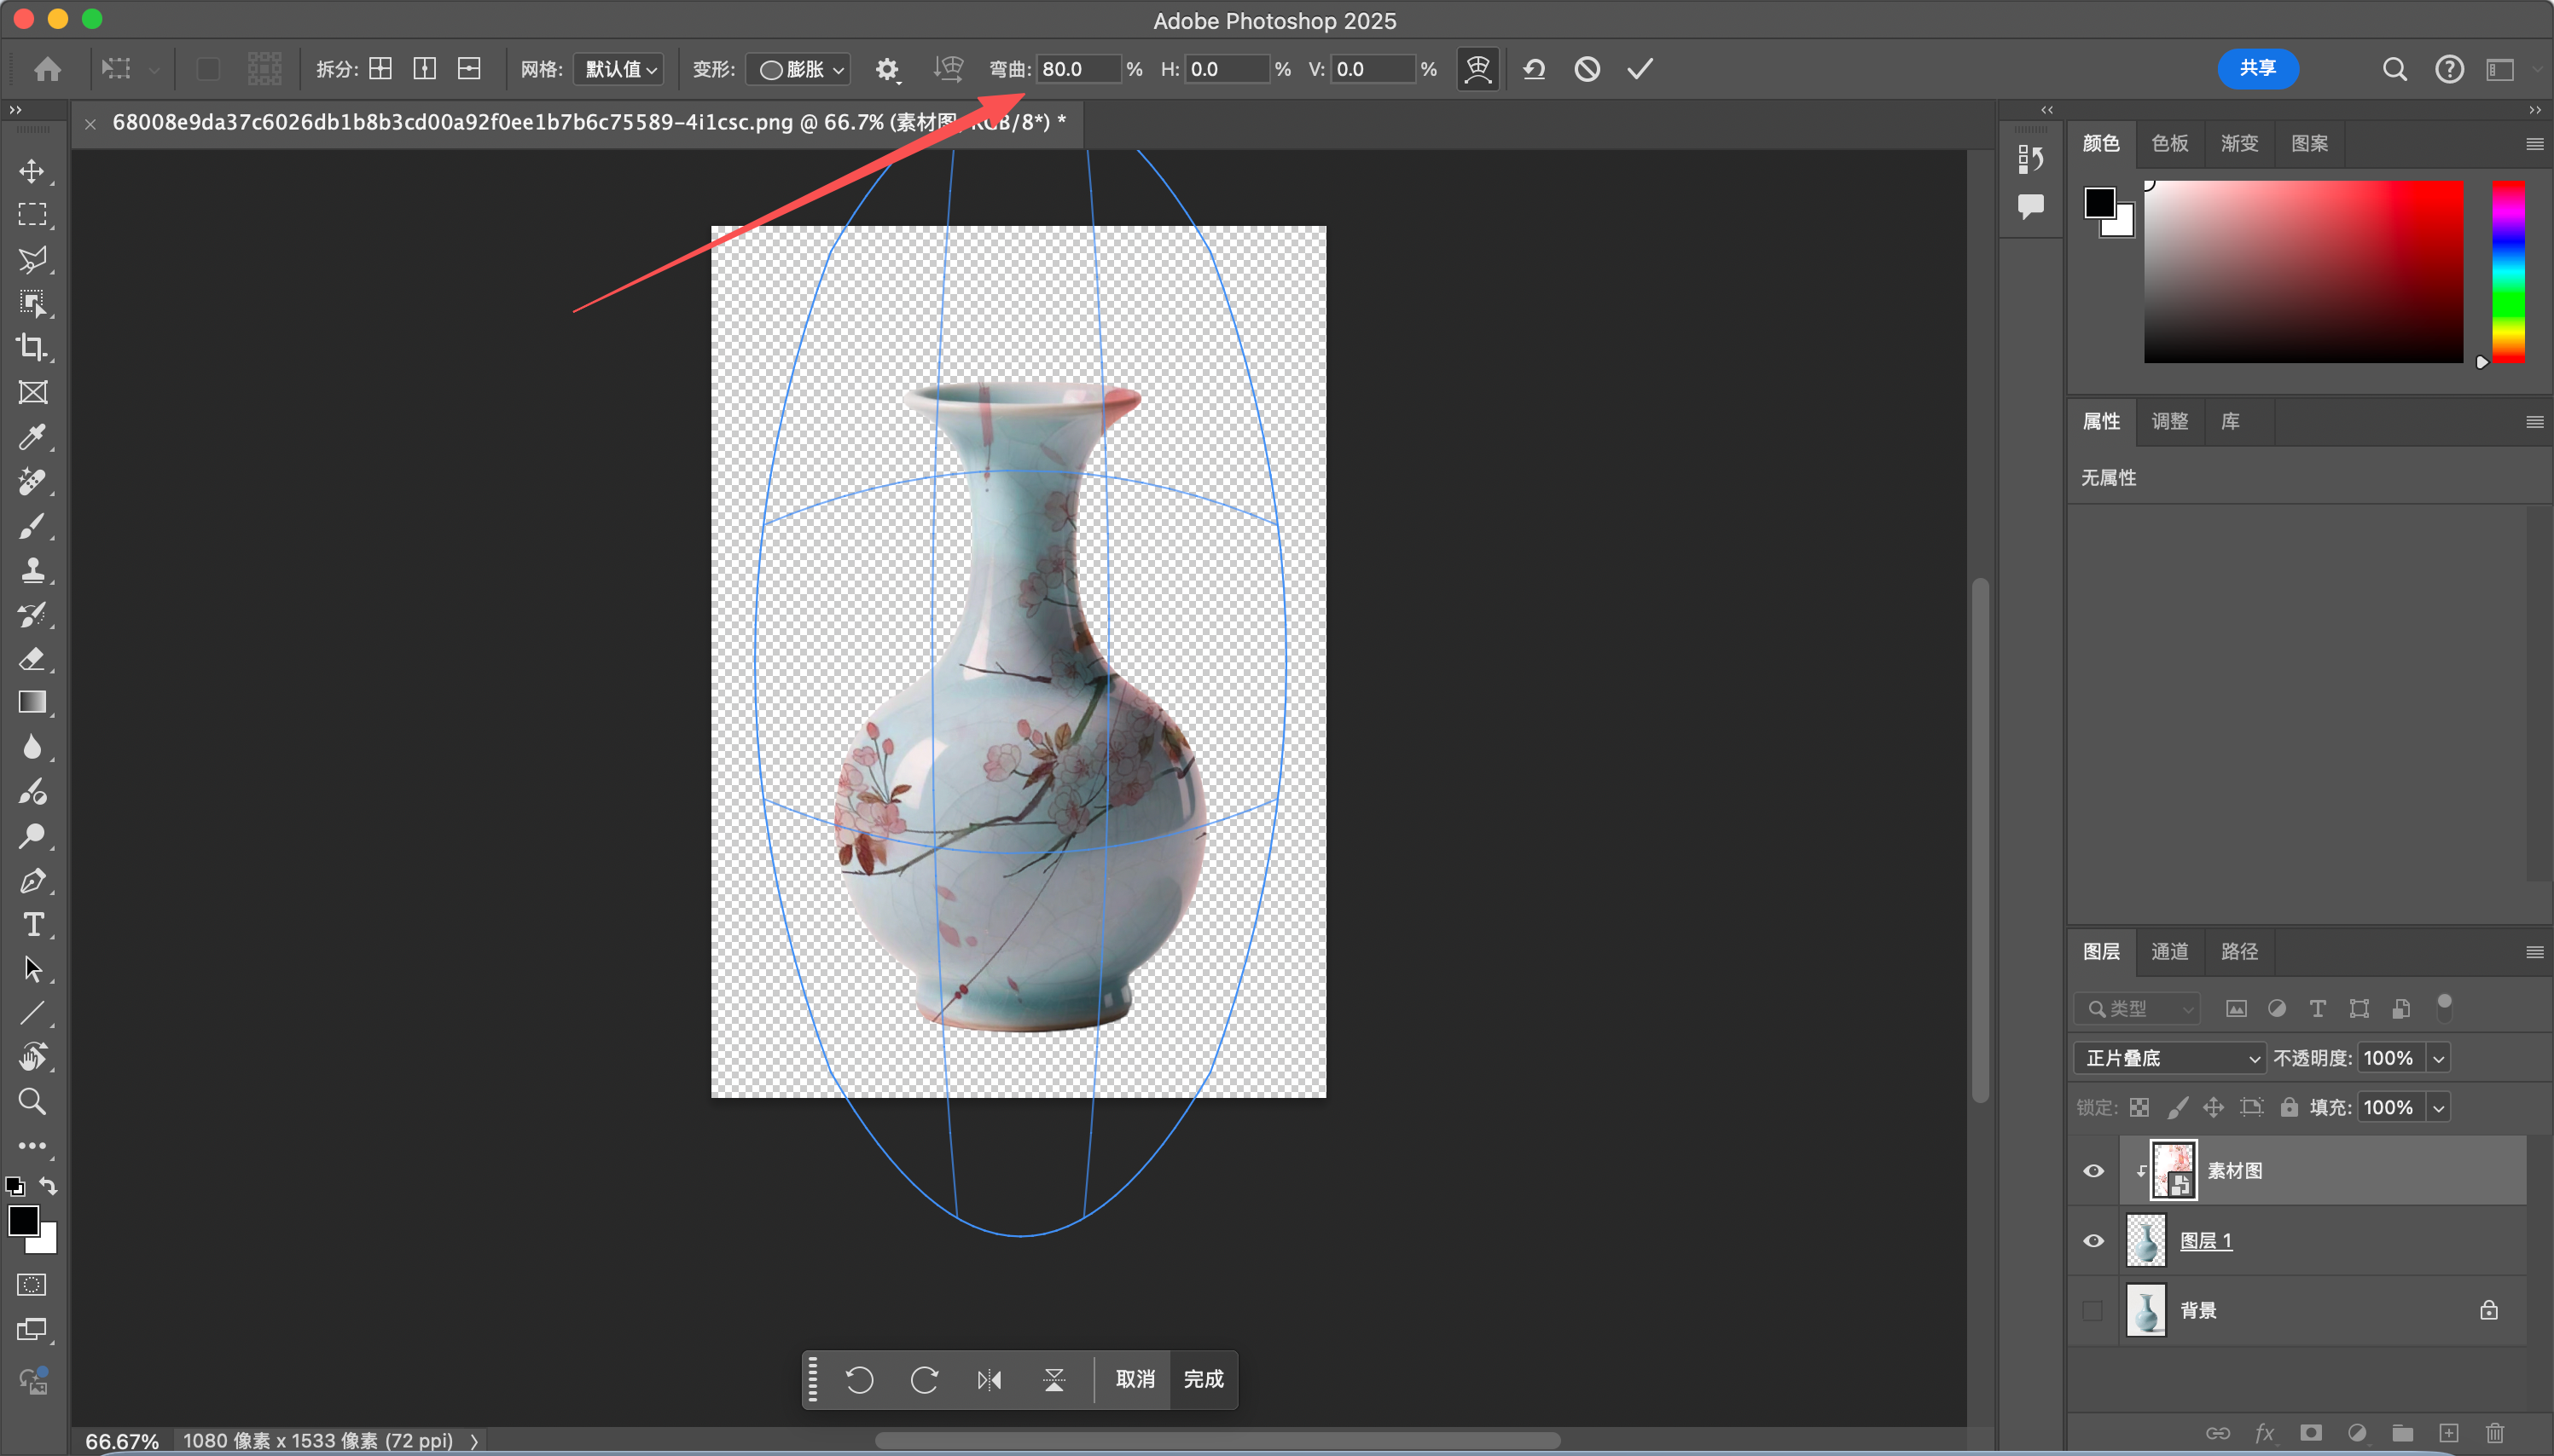Commit the warp with the checkmark icon
Image resolution: width=2554 pixels, height=1456 pixels.
[x=1640, y=69]
